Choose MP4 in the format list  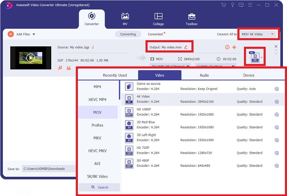coord(98,87)
